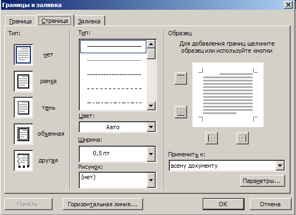This screenshot has height=215, width=296.
Task: Click the Отмена cancel button
Action: (271, 204)
